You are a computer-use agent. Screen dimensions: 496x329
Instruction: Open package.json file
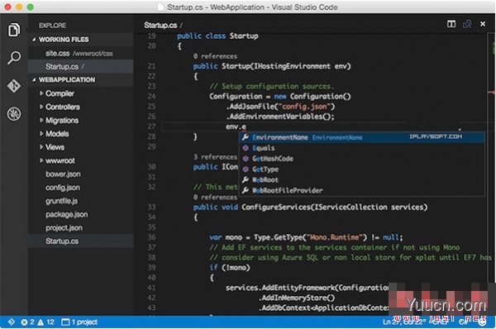(81, 214)
